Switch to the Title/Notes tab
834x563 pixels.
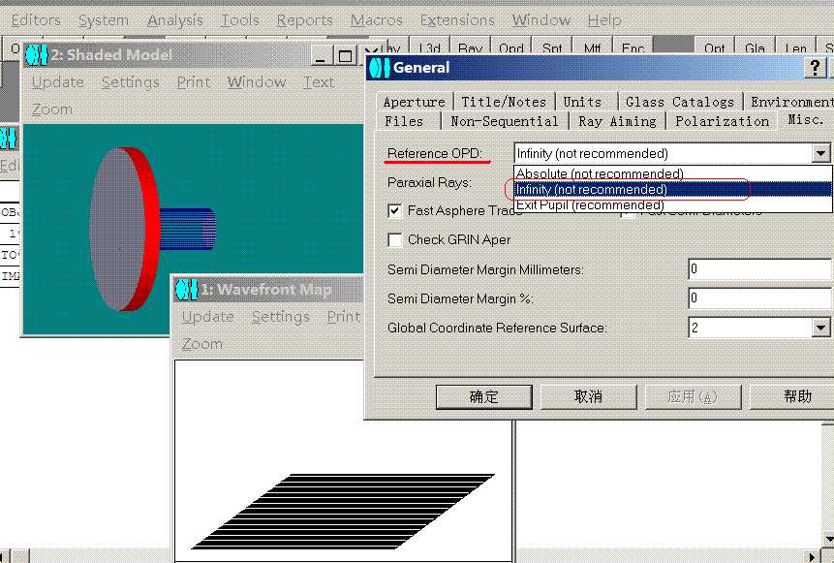(x=504, y=102)
